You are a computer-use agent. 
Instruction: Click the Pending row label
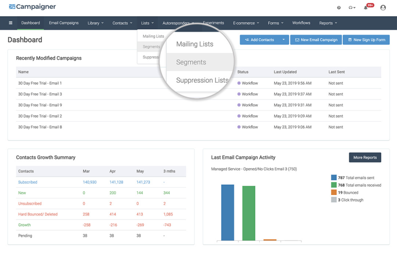pyautogui.click(x=25, y=236)
